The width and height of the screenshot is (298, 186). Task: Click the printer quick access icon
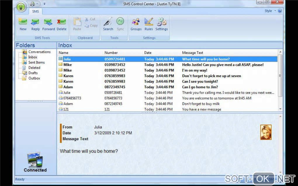coord(32,4)
